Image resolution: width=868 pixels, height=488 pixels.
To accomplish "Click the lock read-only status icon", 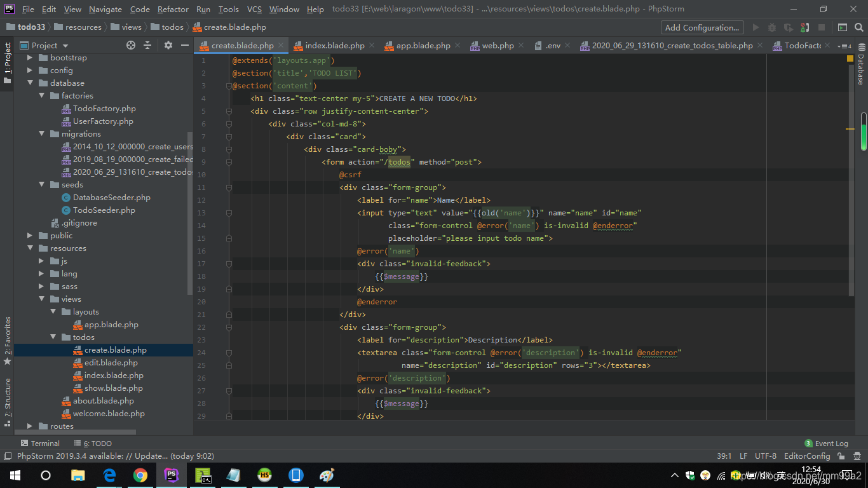I will pyautogui.click(x=842, y=456).
